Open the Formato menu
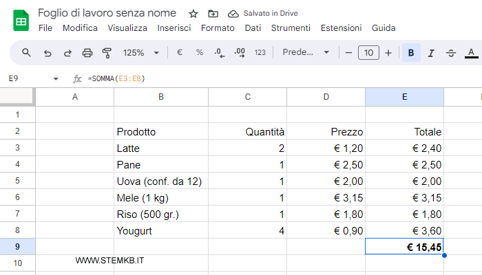This screenshot has width=482, height=275. click(x=218, y=28)
